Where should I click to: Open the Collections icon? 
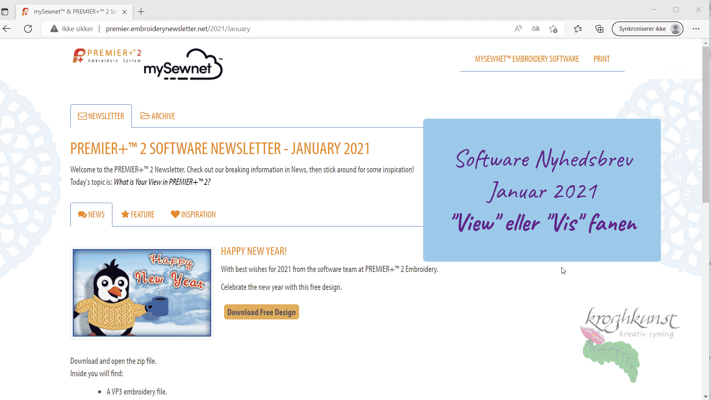(599, 29)
